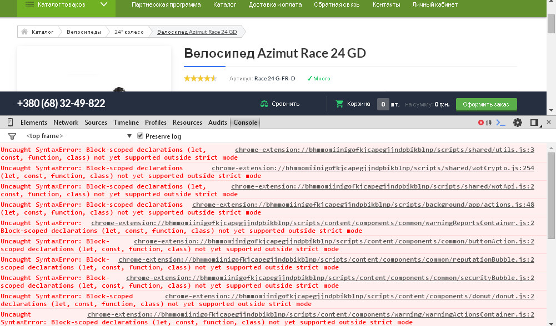This screenshot has width=556, height=326.
Task: Switch to the Network tab
Action: (x=66, y=123)
